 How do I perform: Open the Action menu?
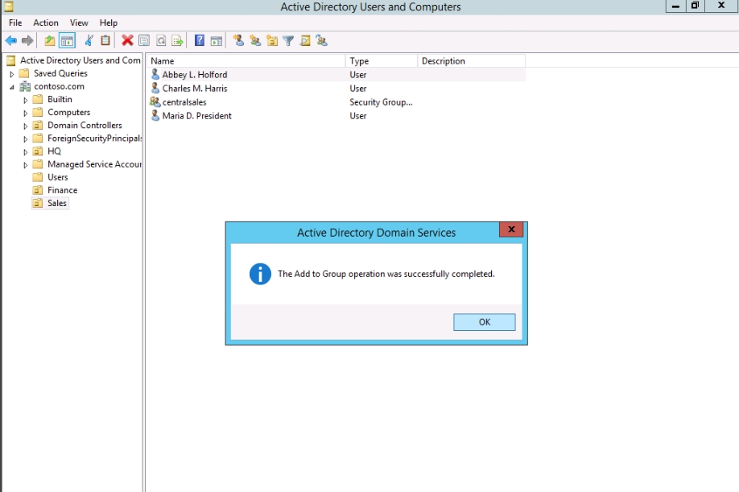coord(46,23)
